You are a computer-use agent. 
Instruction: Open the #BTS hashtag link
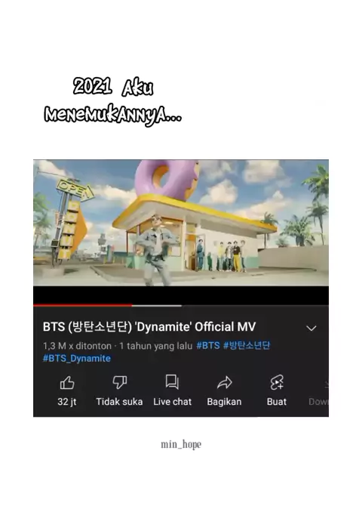[x=208, y=345]
